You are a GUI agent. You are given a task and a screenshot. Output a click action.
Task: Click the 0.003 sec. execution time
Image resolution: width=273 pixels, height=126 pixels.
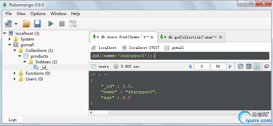pyautogui.click(x=131, y=66)
